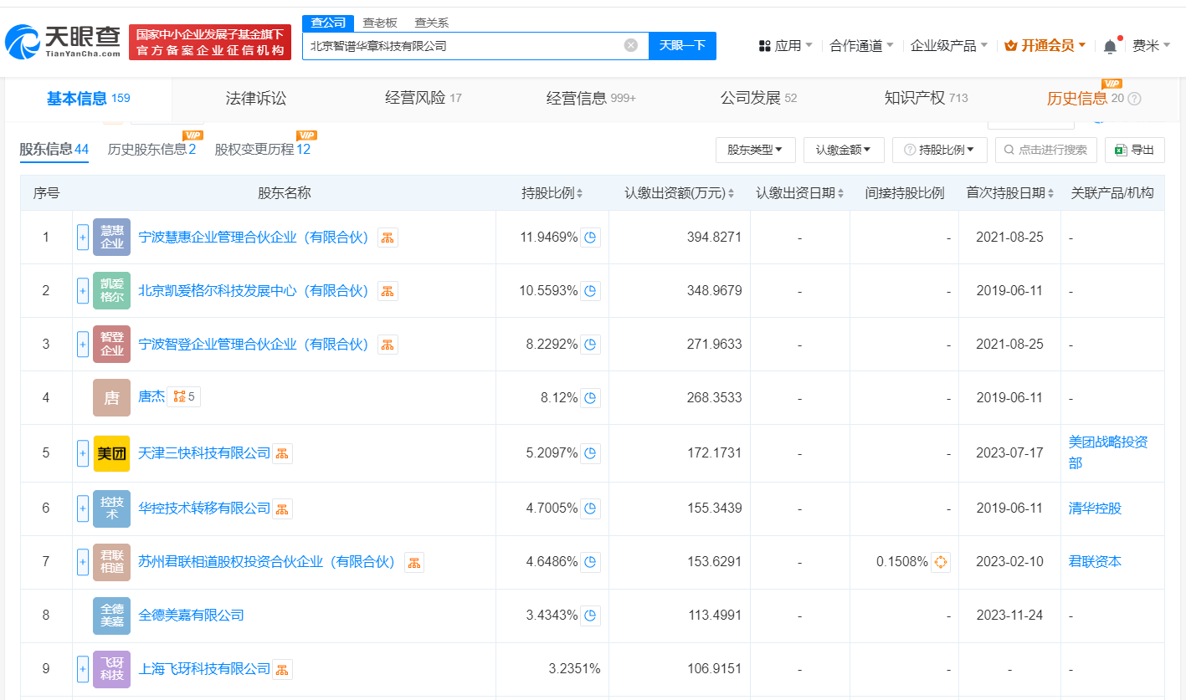The width and height of the screenshot is (1186, 700).
Task: Switch to the 查关系 search tab
Action: 432,23
